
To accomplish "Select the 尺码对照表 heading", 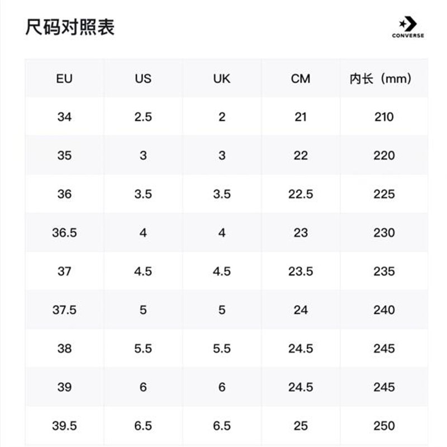I will tap(70, 27).
